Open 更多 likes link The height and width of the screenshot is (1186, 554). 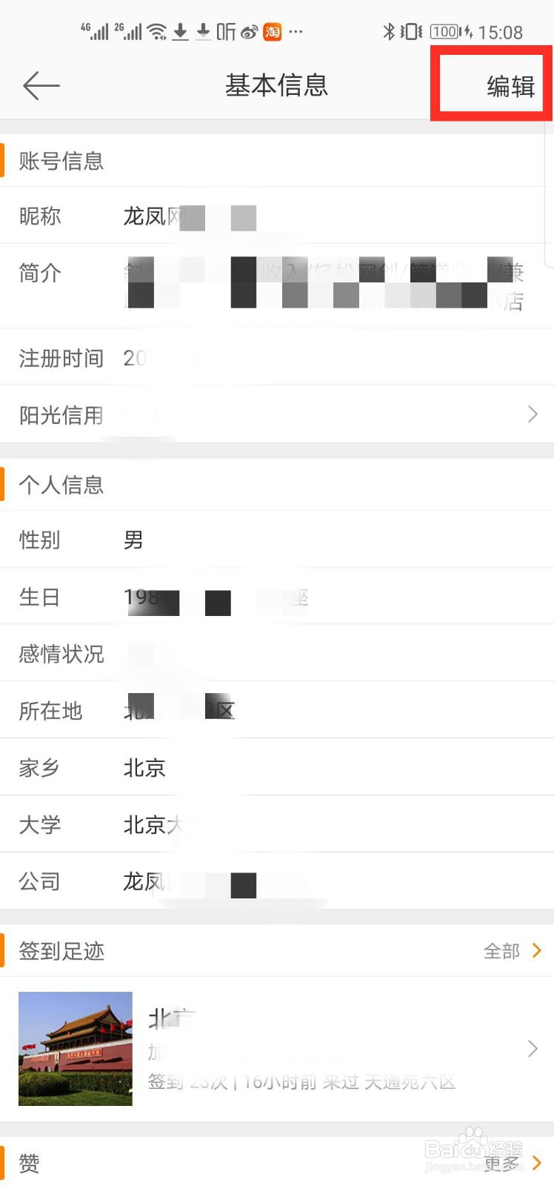(502, 1164)
